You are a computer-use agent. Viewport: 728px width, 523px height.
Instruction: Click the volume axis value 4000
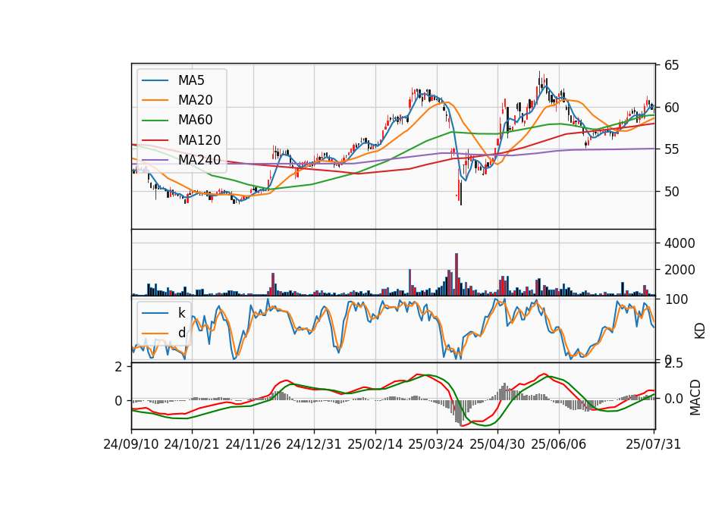[679, 243]
